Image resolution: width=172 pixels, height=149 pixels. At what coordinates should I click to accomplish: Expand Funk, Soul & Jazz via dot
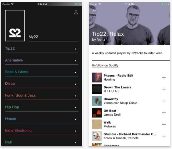[75, 96]
